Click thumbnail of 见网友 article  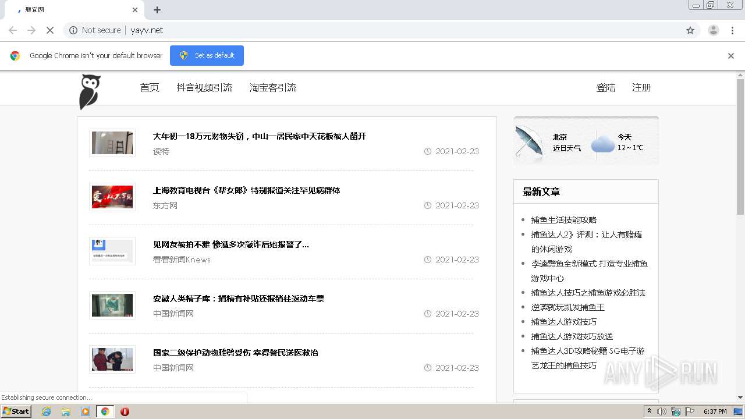point(112,251)
